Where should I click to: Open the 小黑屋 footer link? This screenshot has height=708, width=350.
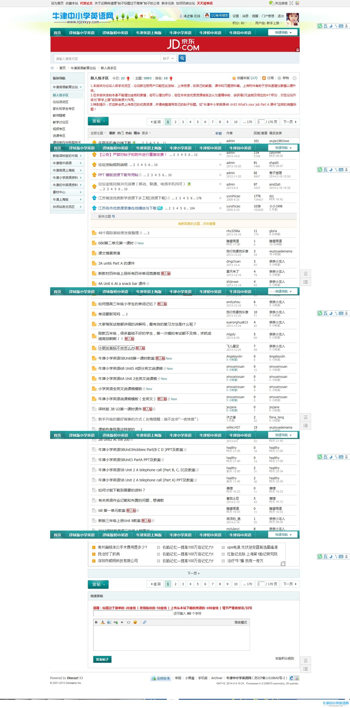click(189, 678)
